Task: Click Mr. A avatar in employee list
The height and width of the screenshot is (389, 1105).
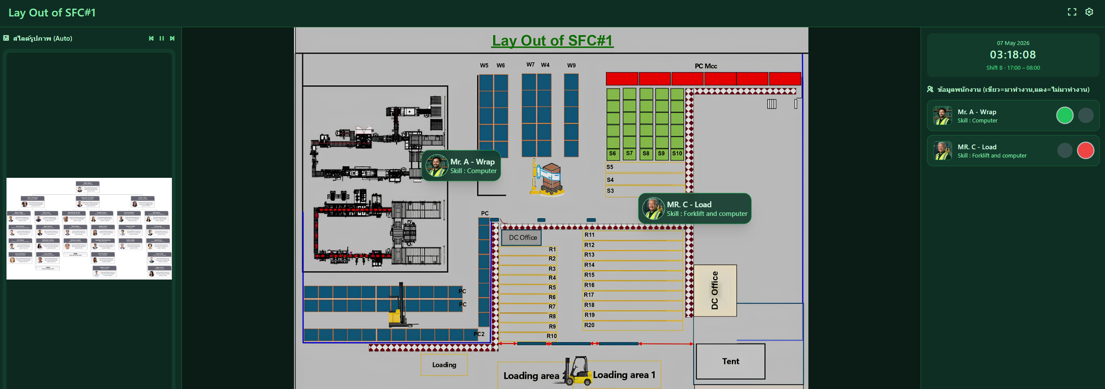Action: point(942,116)
